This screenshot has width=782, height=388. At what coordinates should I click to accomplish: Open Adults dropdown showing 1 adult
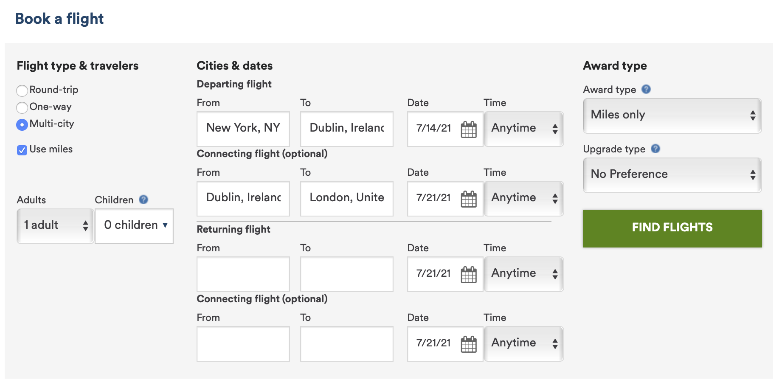coord(55,226)
